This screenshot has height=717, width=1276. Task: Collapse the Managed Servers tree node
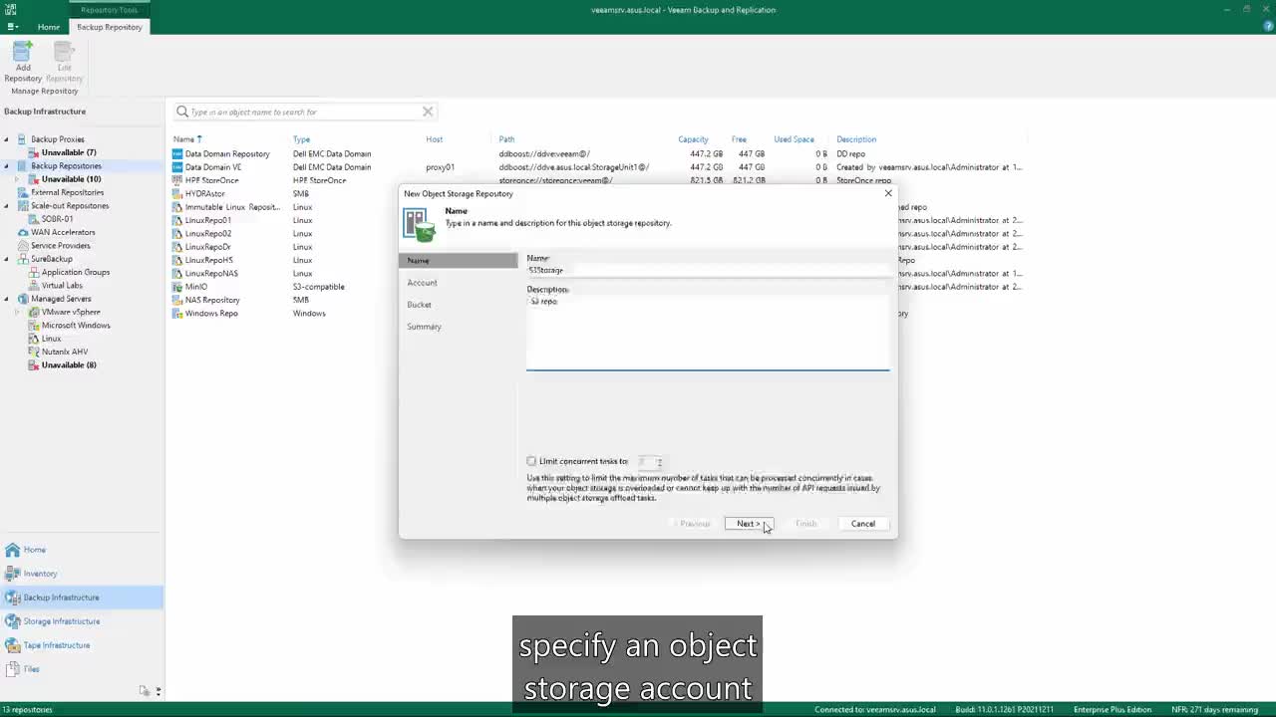click(7, 299)
